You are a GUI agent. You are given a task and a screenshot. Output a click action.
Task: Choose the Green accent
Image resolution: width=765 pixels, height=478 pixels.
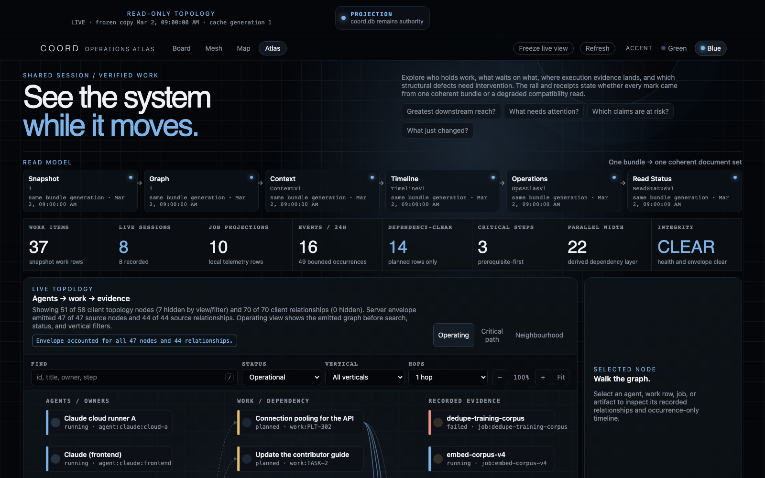674,48
